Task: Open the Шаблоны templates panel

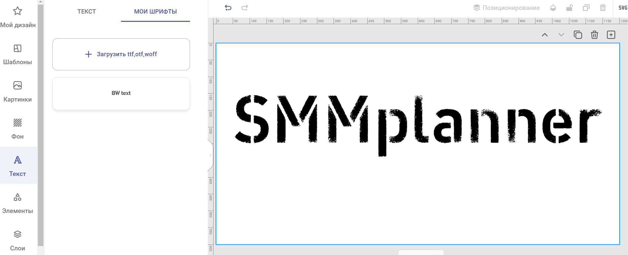Action: tap(18, 55)
